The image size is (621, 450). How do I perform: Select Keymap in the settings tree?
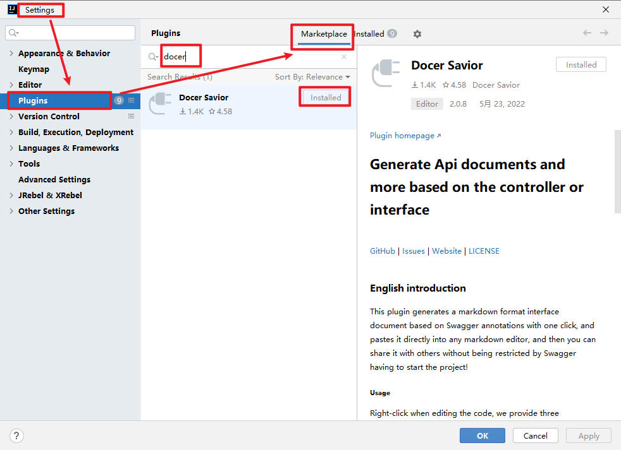[34, 69]
